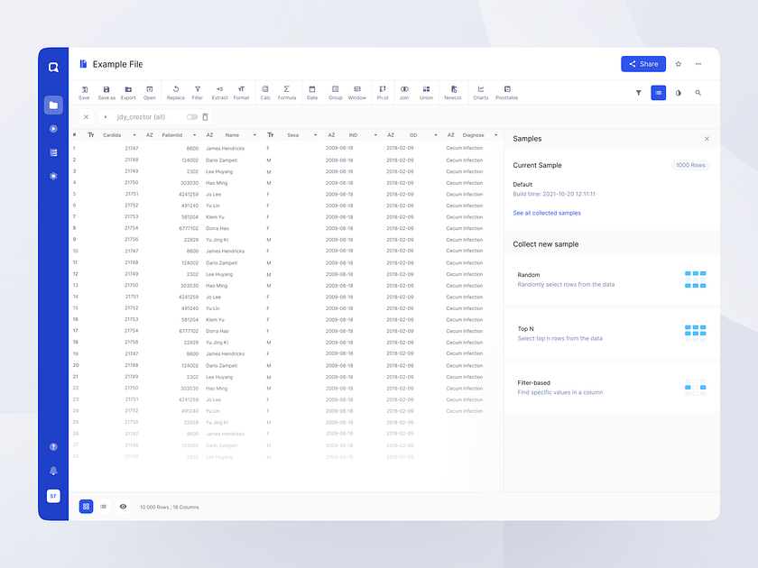Open the Newcol tool

453,90
